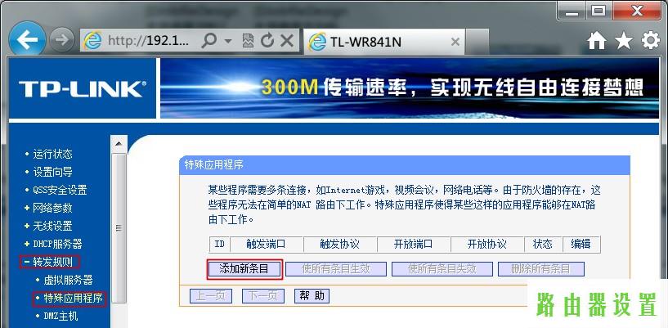Image resolution: width=668 pixels, height=328 pixels.
Task: Open Favorites with the star icon
Action: [x=624, y=41]
